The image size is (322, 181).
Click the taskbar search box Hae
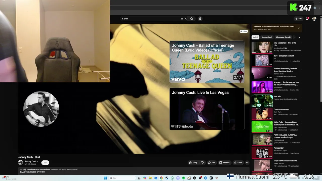(122, 178)
